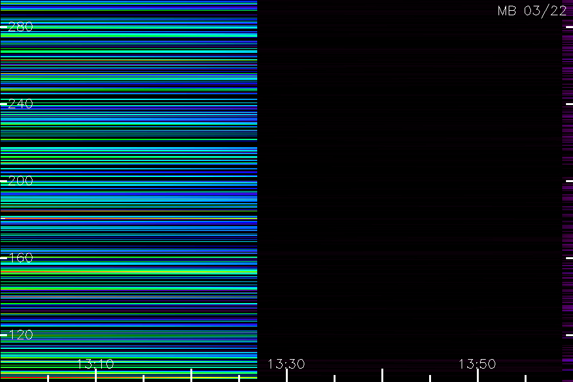
Task: Click the 120 frequency axis label
Action: coord(20,335)
